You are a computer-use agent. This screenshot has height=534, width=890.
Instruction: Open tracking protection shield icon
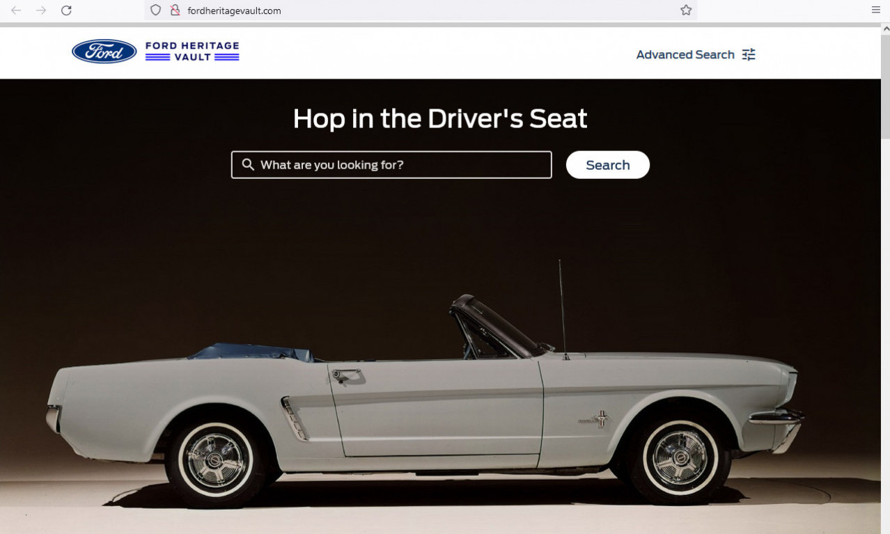[156, 10]
